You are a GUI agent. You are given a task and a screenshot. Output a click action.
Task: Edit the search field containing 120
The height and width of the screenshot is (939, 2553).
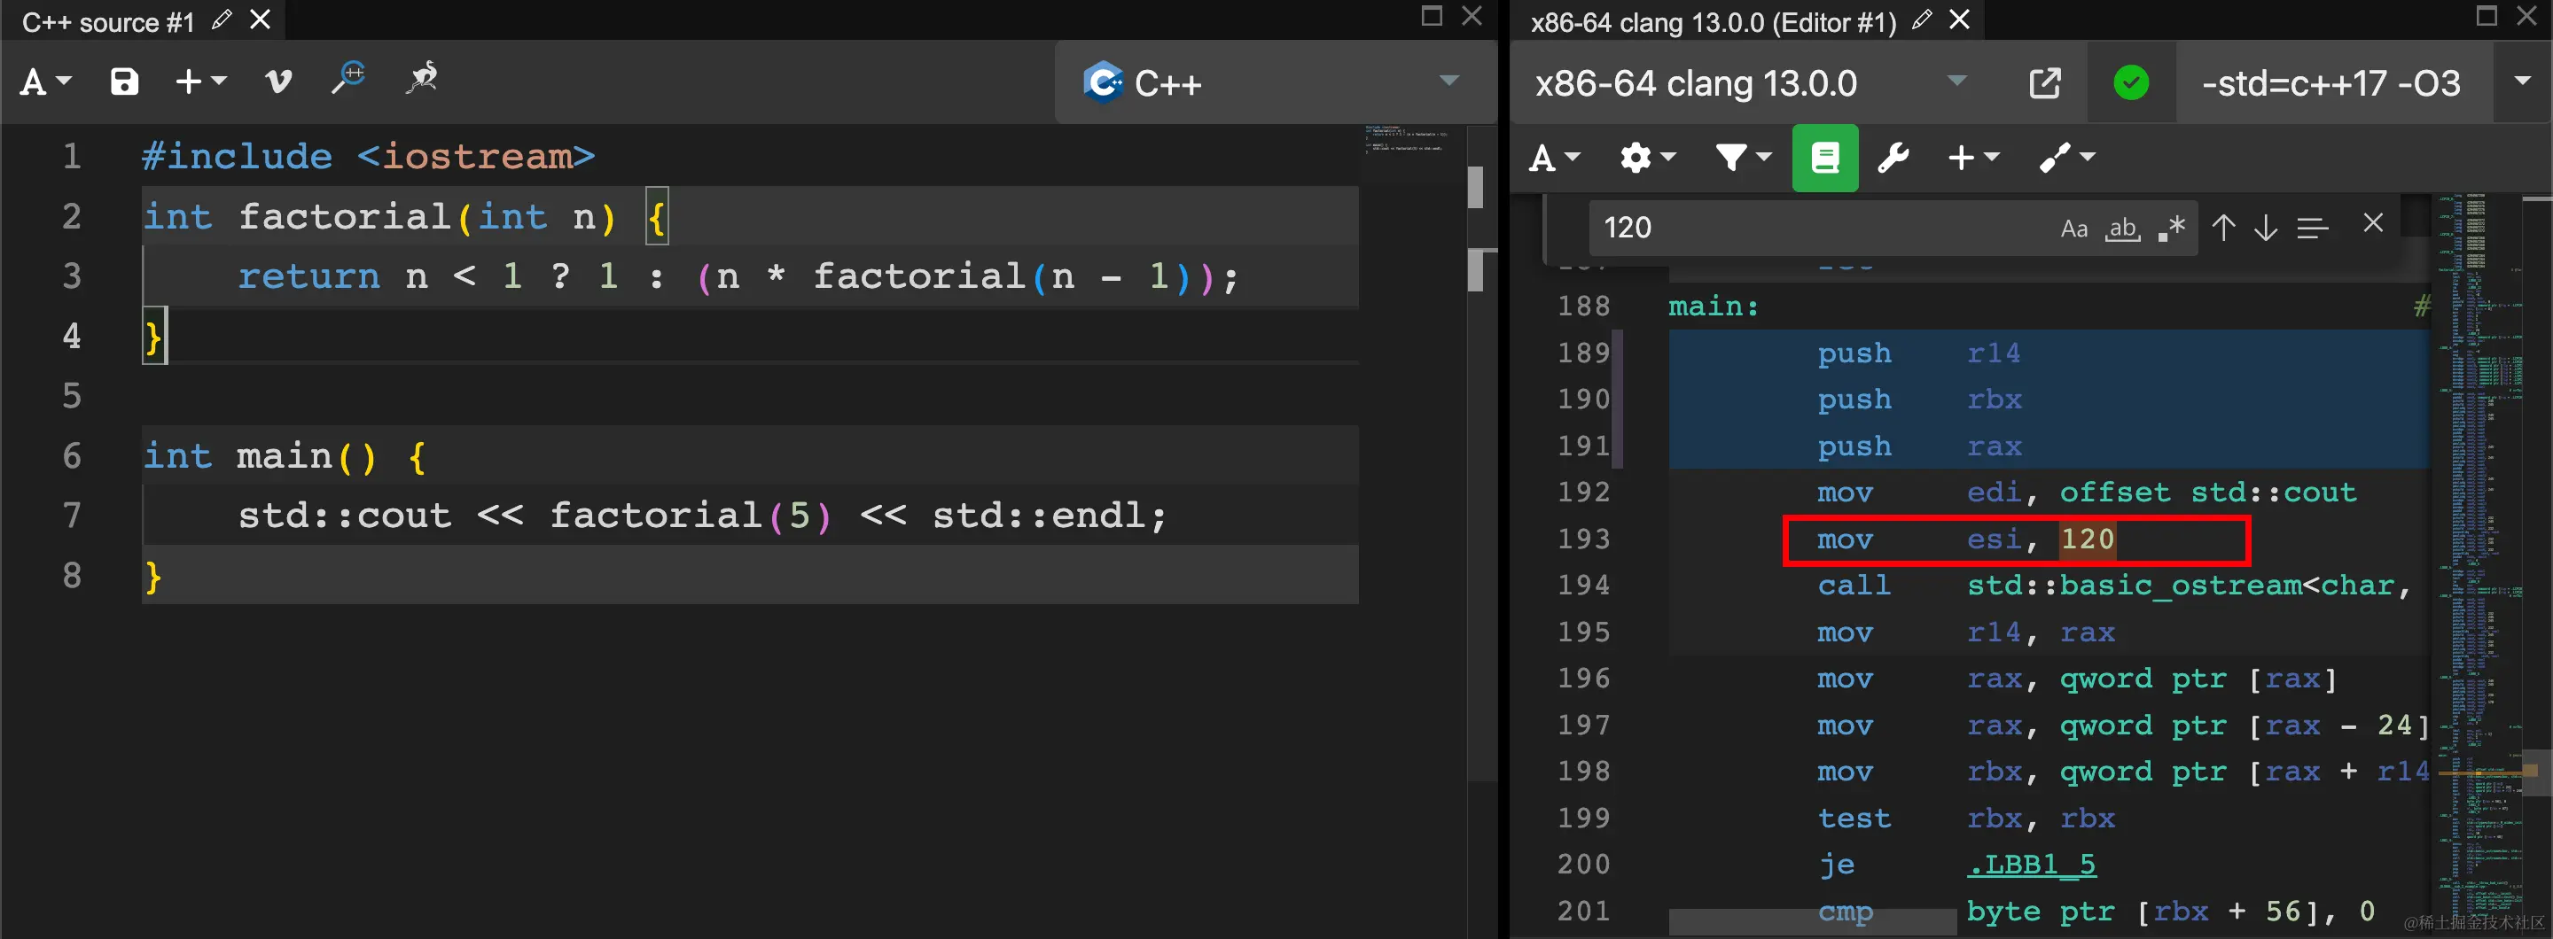coord(1823,228)
